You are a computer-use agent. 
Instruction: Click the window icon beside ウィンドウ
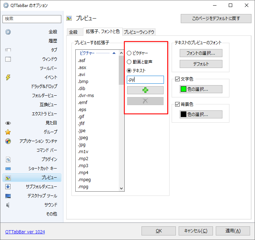(8, 59)
